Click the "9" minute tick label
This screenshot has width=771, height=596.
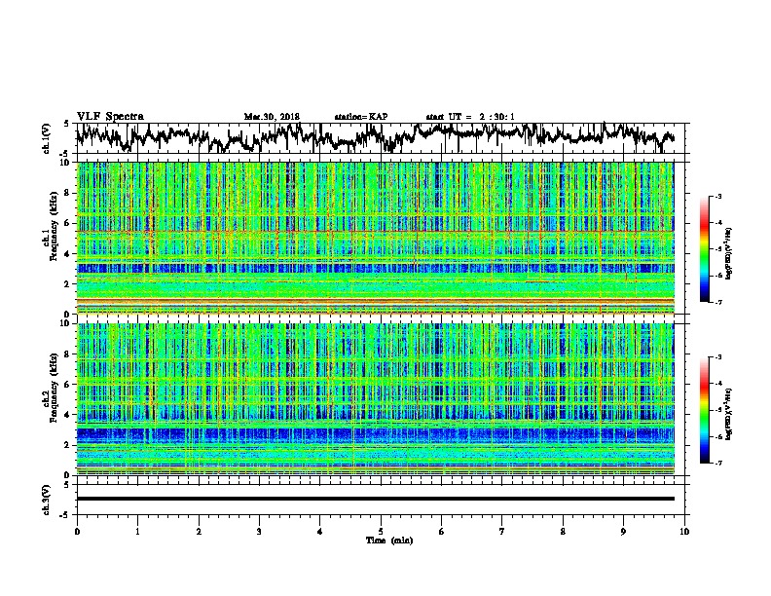pos(623,532)
